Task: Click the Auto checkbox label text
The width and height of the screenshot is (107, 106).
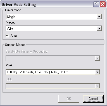Action: click(x=14, y=36)
